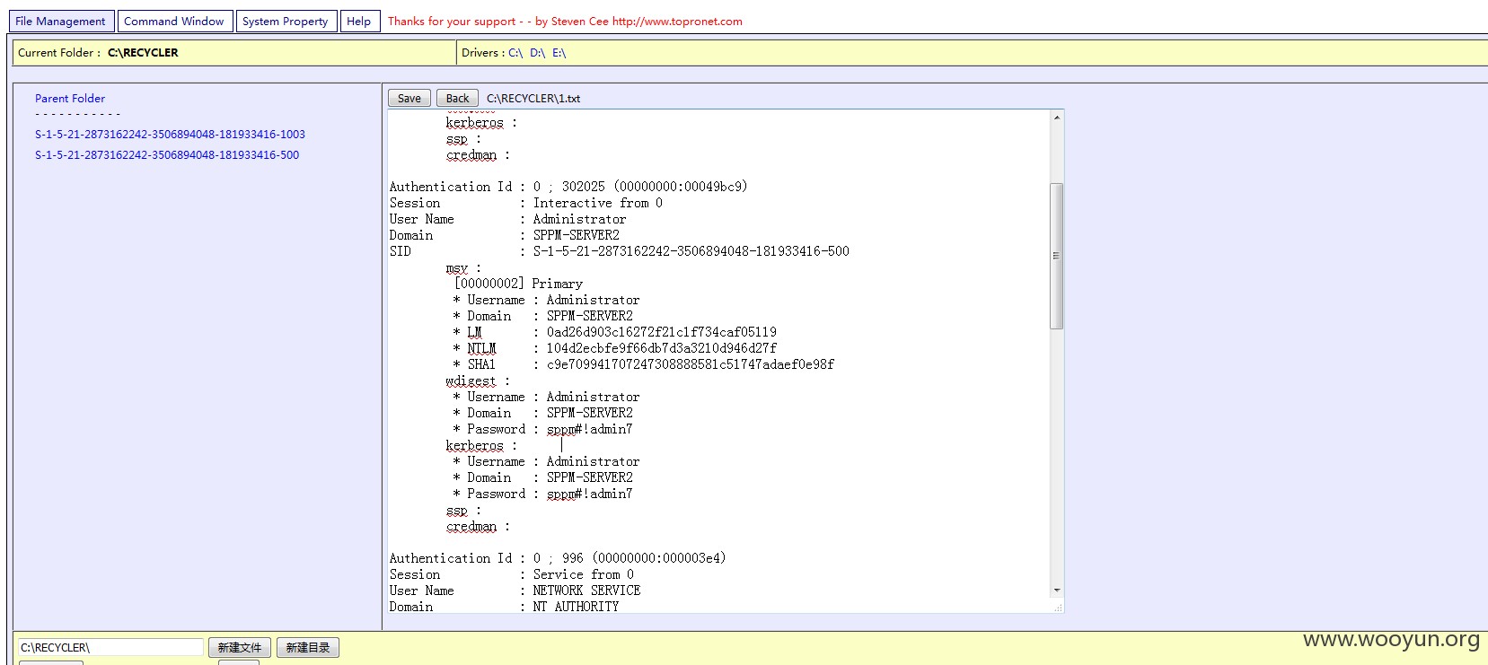Click the wdigest Password value
This screenshot has width=1488, height=665.
(x=590, y=429)
